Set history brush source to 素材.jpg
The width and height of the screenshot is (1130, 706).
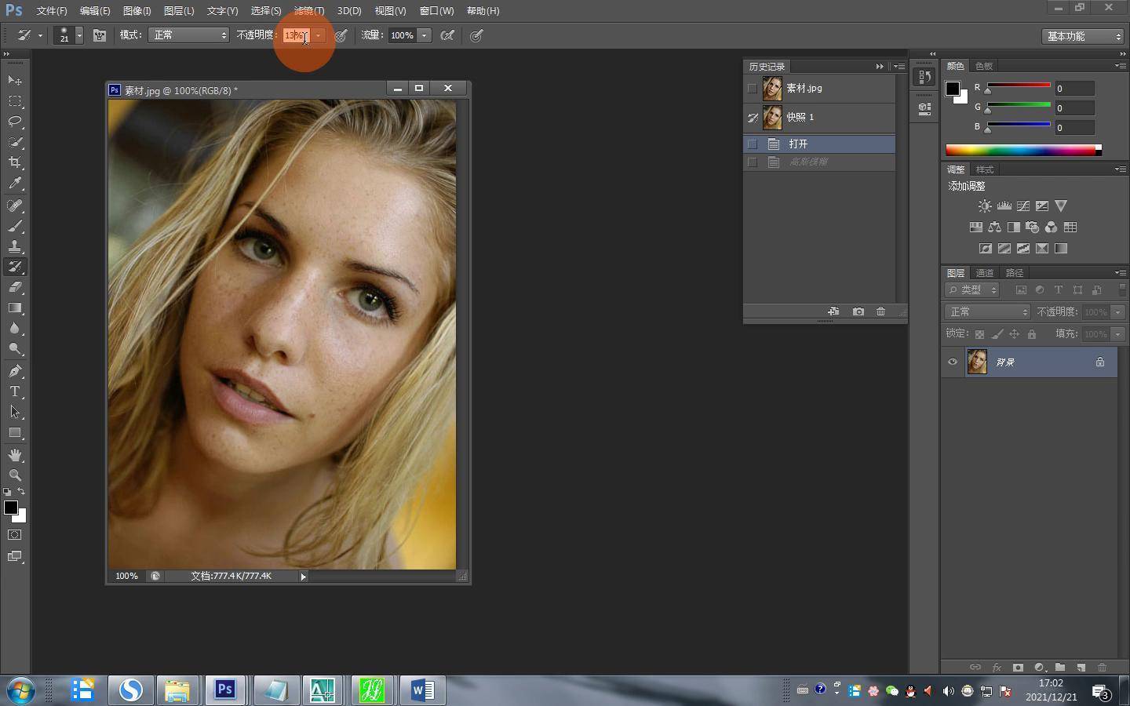[753, 89]
